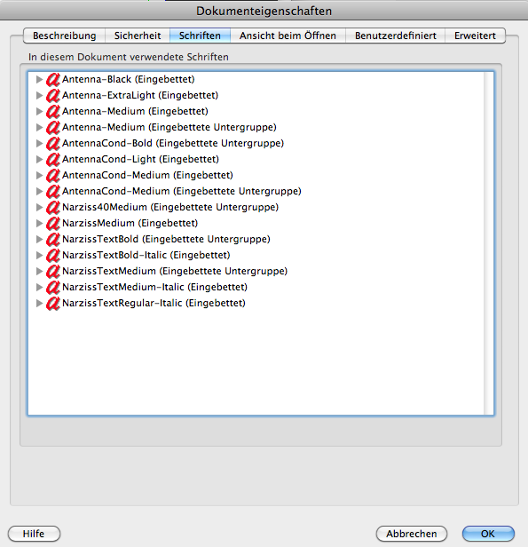Image resolution: width=528 pixels, height=547 pixels.
Task: Click the font icon beside Antenna-Black
Action: 53,80
